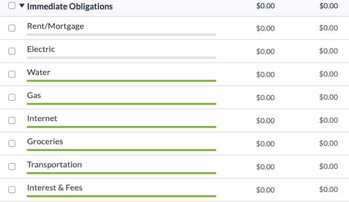Click the Interest & Fees last $0.00 amount

click(x=328, y=189)
